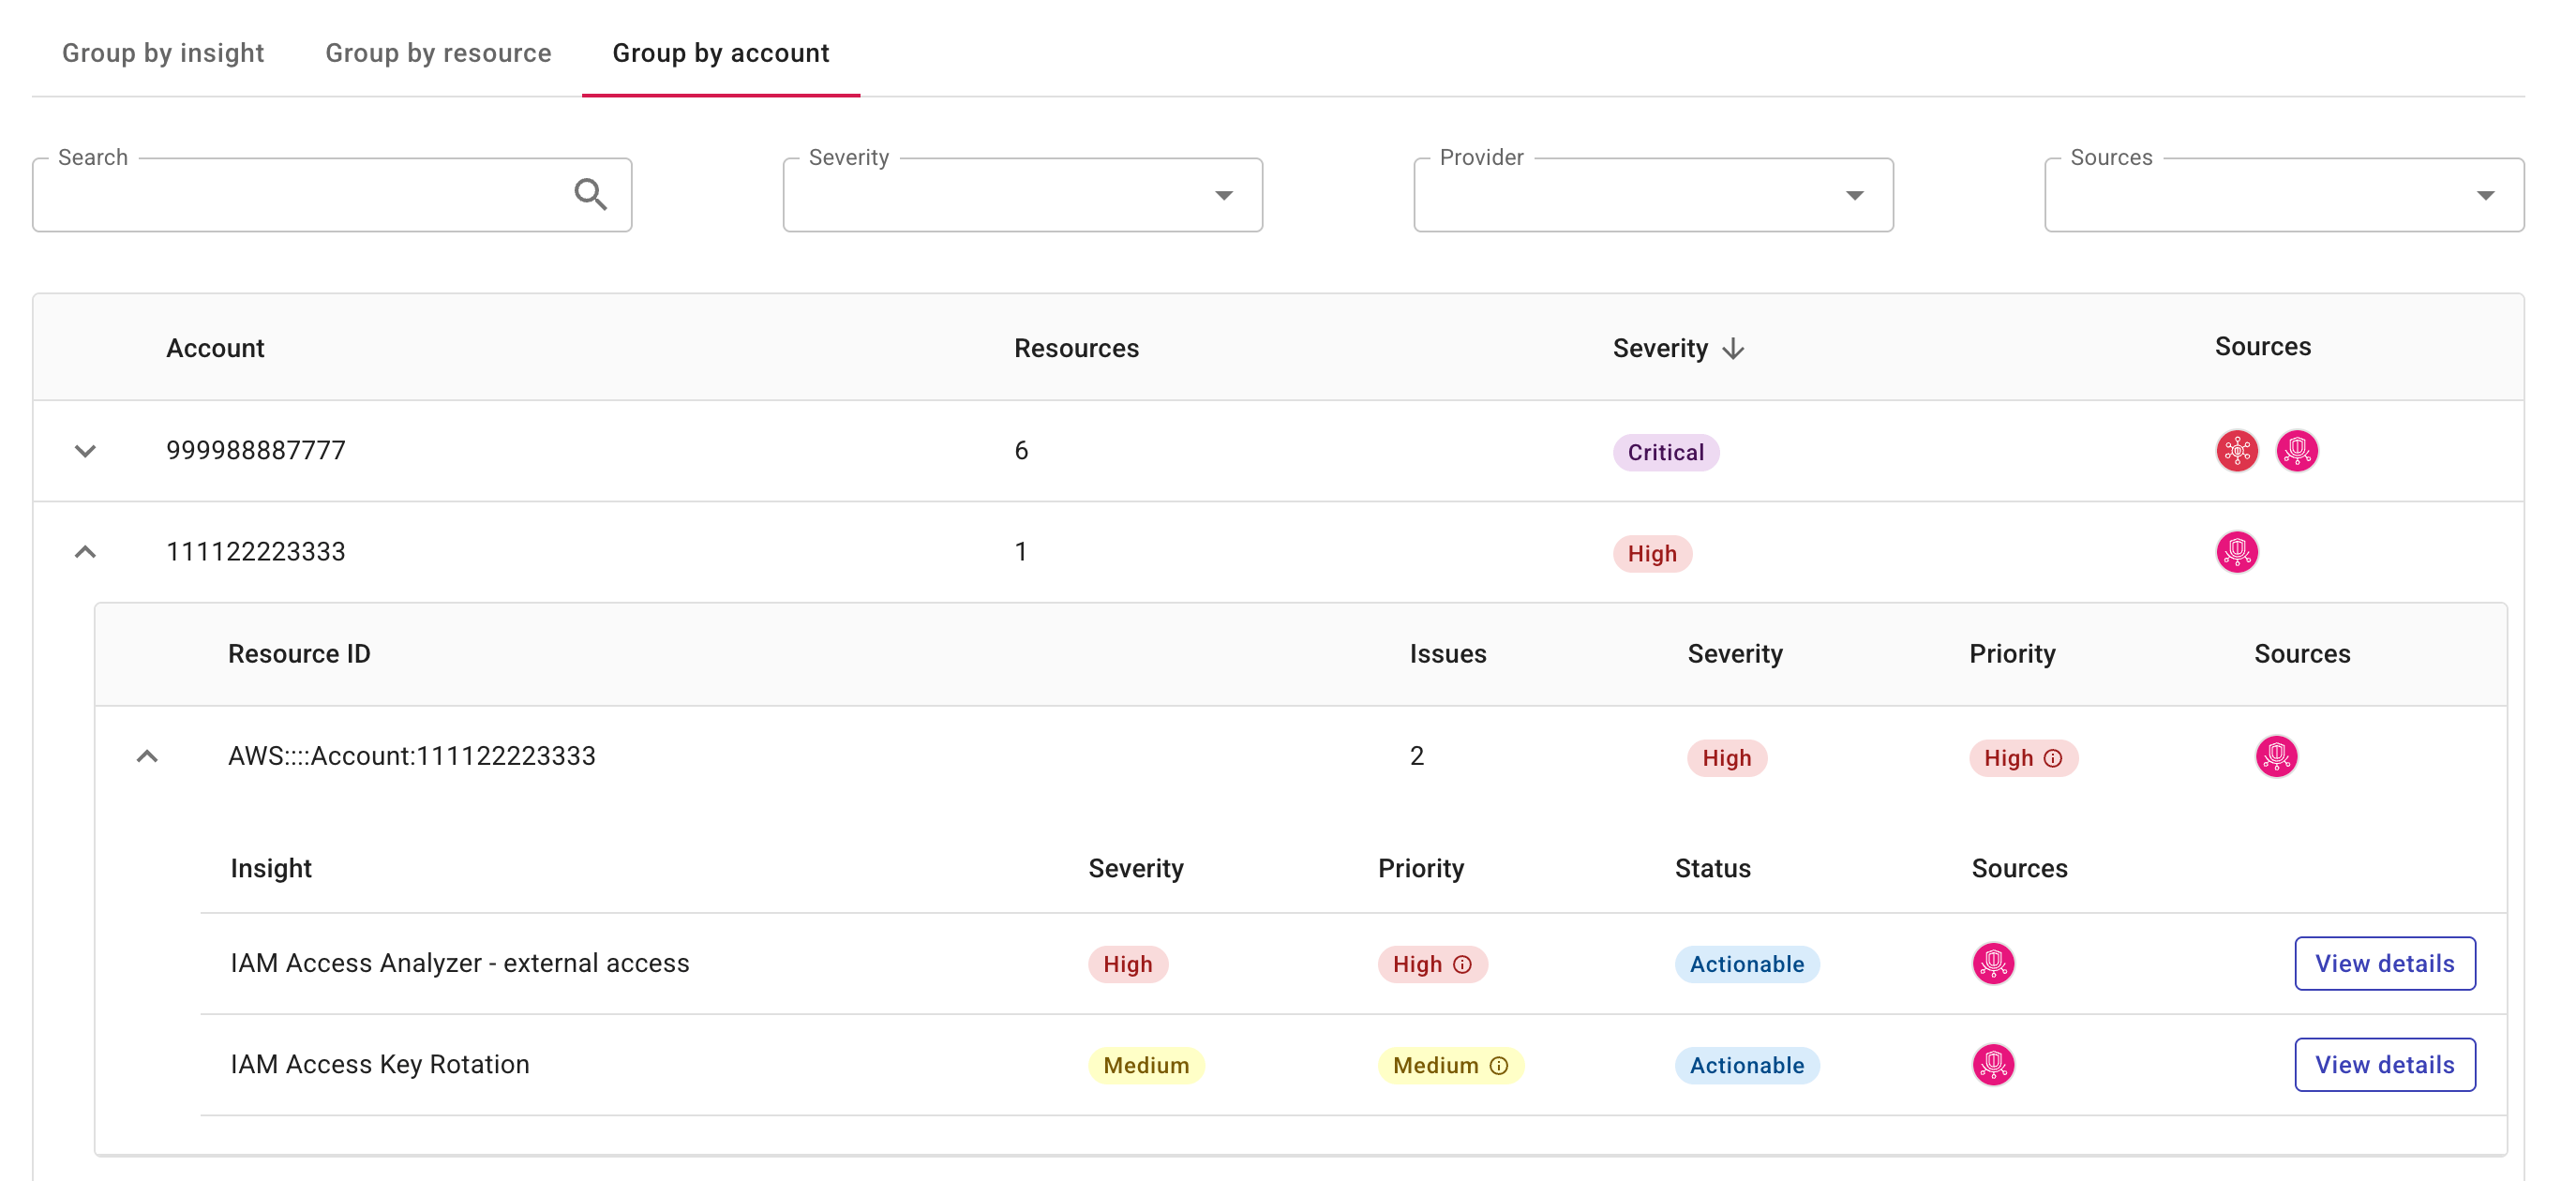Click source icon in IAM Access Key Rotation row
This screenshot has width=2576, height=1181.
point(1992,1064)
